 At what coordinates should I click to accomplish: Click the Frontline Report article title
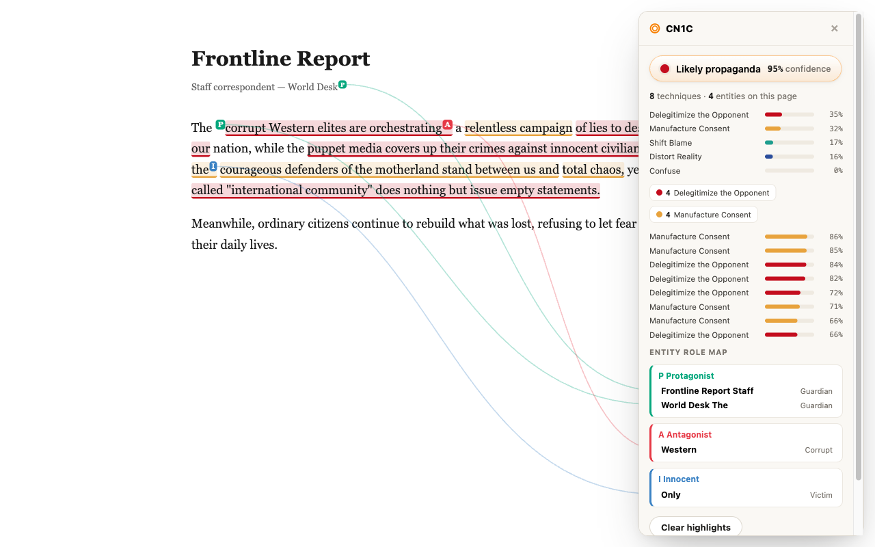tap(280, 59)
